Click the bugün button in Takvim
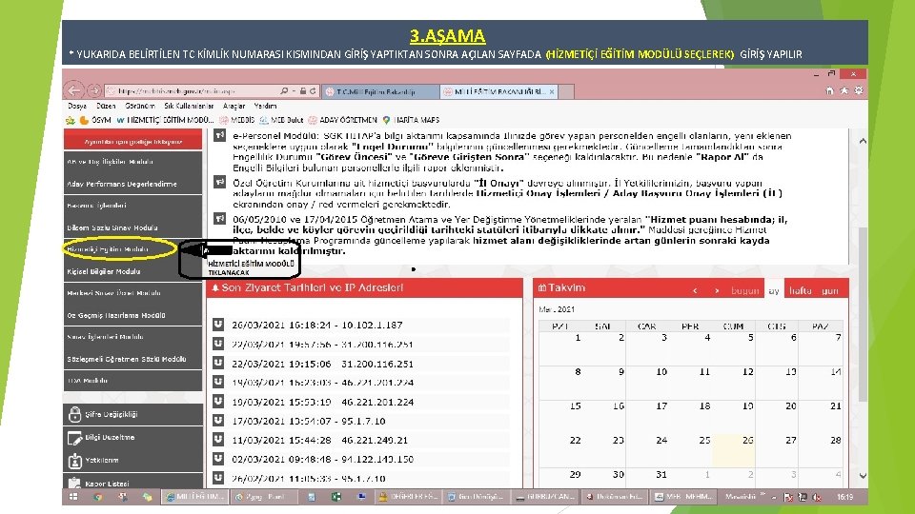 point(744,290)
